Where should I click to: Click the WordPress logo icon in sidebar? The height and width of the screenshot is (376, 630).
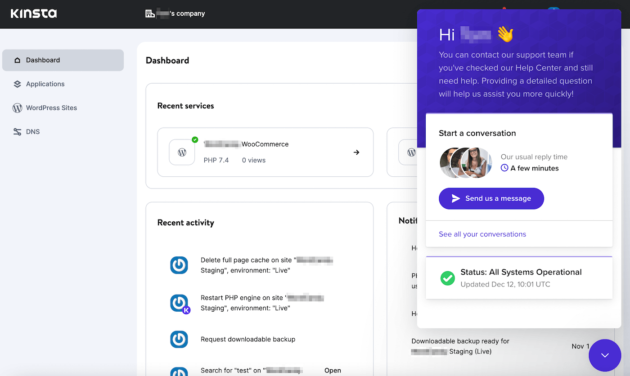point(17,108)
